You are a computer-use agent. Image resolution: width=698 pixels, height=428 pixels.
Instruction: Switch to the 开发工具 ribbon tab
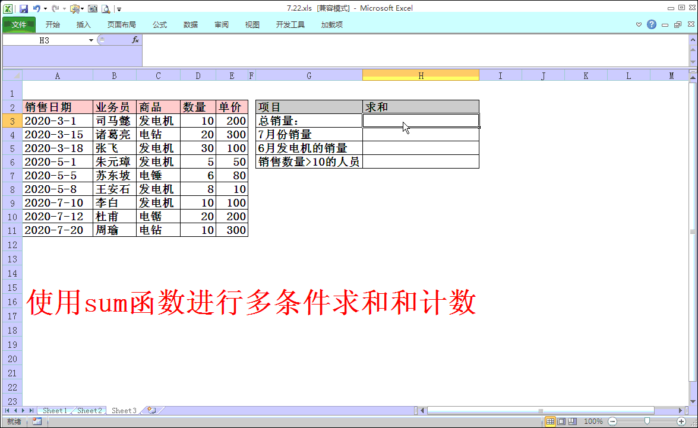(290, 24)
